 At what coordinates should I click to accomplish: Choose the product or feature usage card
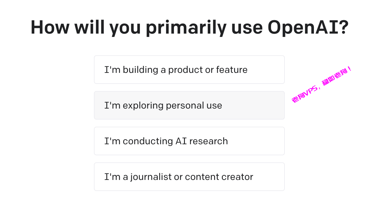189,70
